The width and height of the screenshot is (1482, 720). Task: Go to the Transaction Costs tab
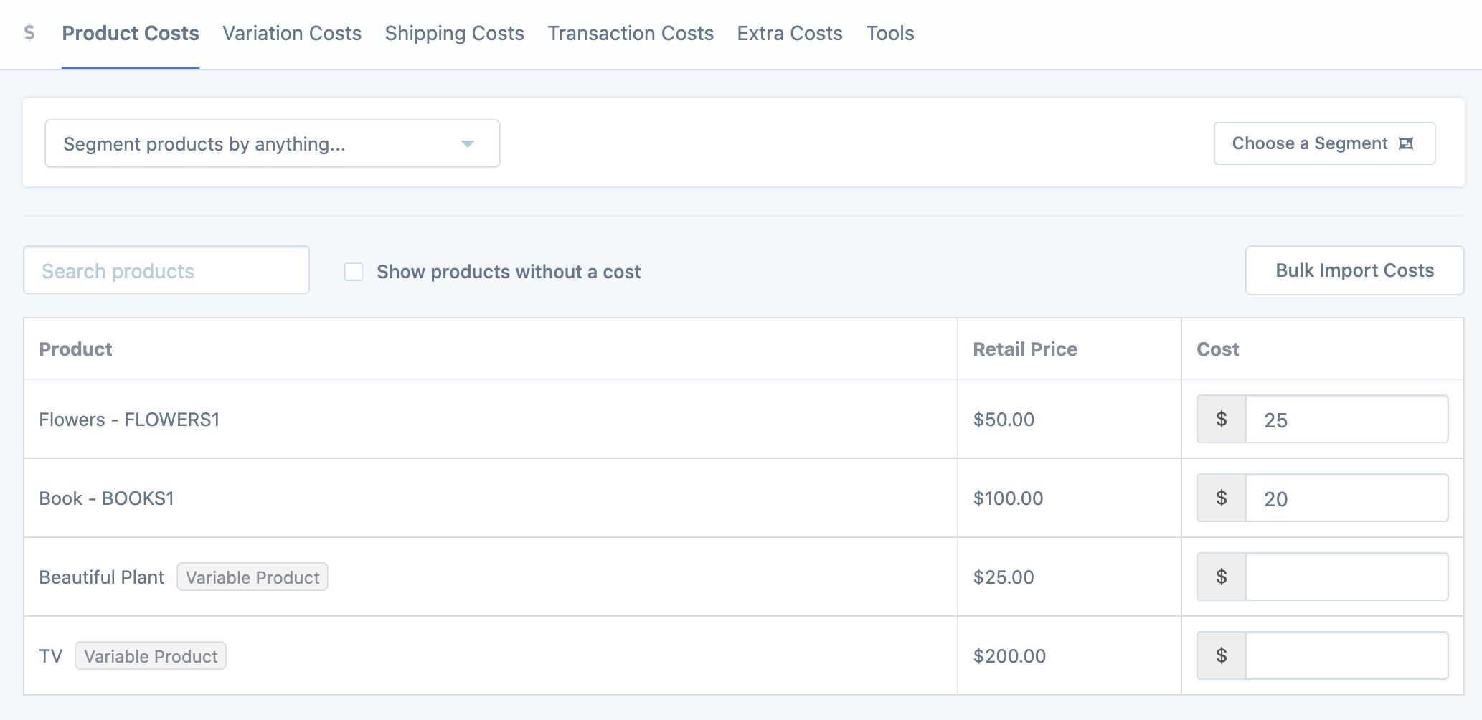pos(631,34)
